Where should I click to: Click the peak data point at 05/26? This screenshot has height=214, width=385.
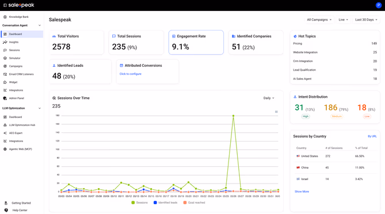pos(233,116)
